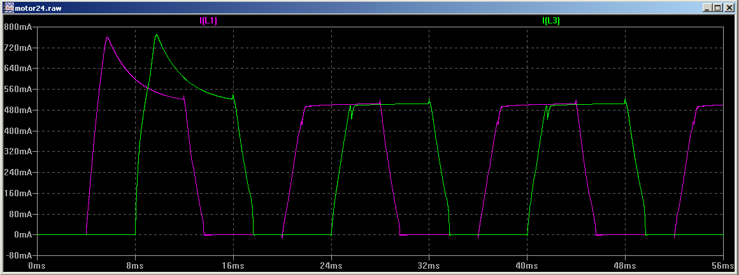Click the 40ms time axis label
Image resolution: width=739 pixels, height=275 pixels.
click(527, 266)
